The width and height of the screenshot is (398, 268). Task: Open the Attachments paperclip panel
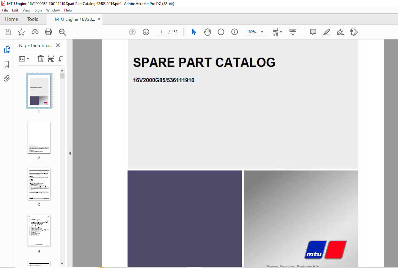[x=7, y=78]
